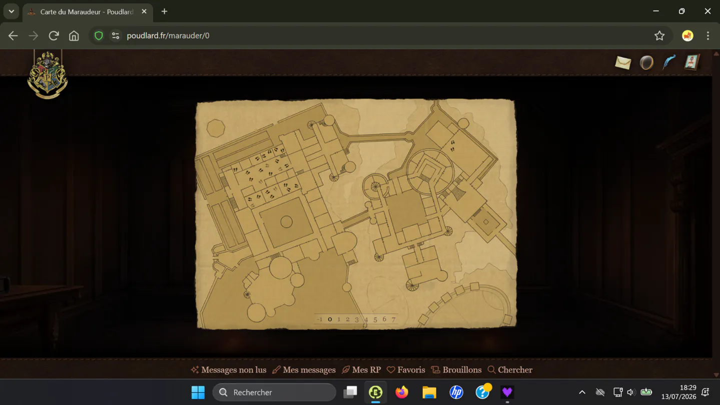Open a new browser tab

pyautogui.click(x=164, y=12)
